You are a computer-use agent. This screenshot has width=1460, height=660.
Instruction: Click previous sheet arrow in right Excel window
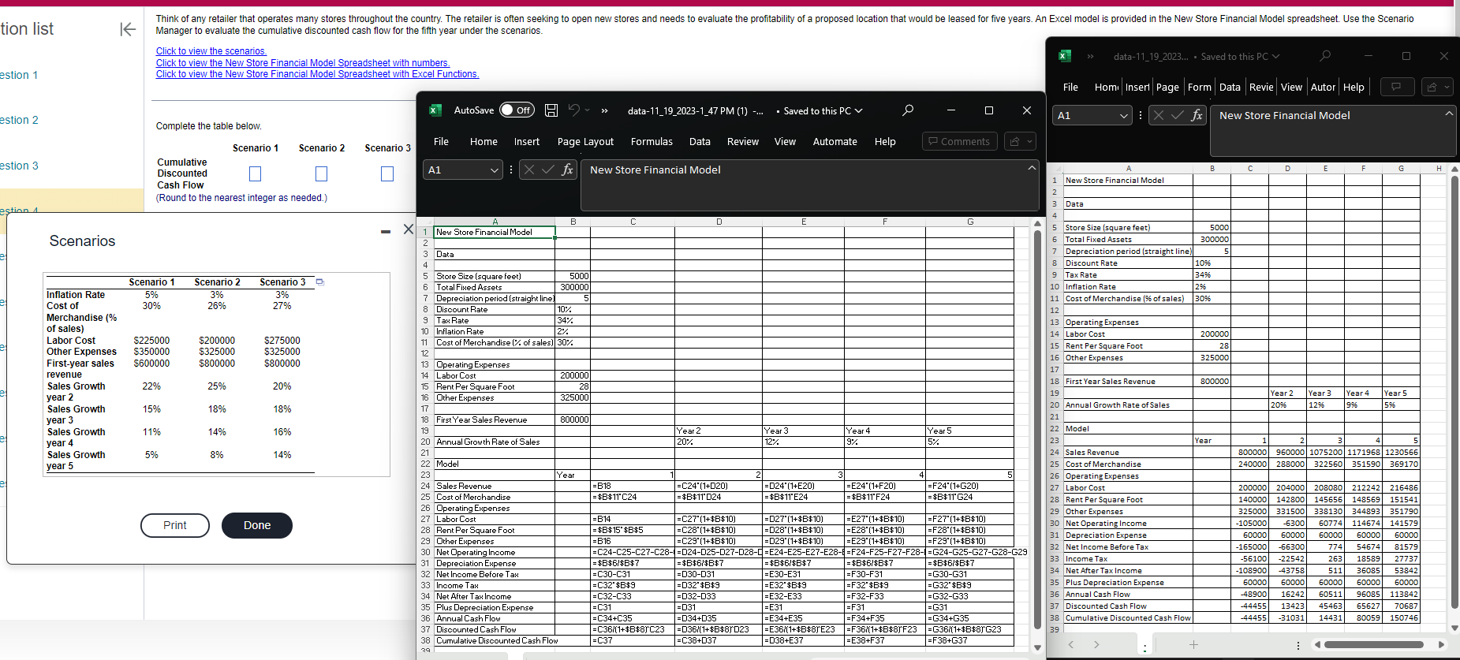[1070, 645]
